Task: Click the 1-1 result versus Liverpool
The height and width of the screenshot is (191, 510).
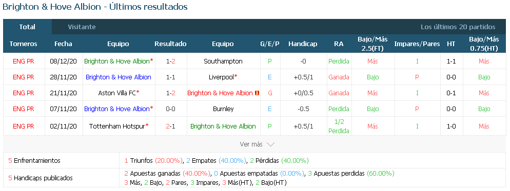Action: (170, 77)
